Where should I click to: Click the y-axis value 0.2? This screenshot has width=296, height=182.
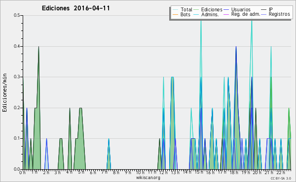point(17,108)
